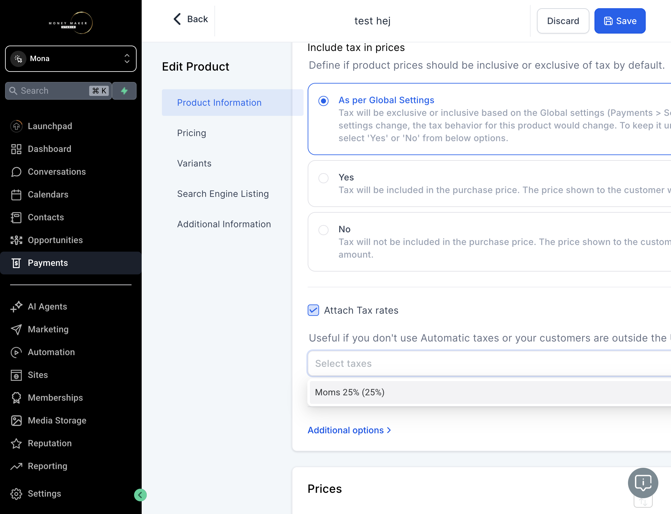The image size is (671, 514).
Task: Switch to Pricing section
Action: [192, 133]
